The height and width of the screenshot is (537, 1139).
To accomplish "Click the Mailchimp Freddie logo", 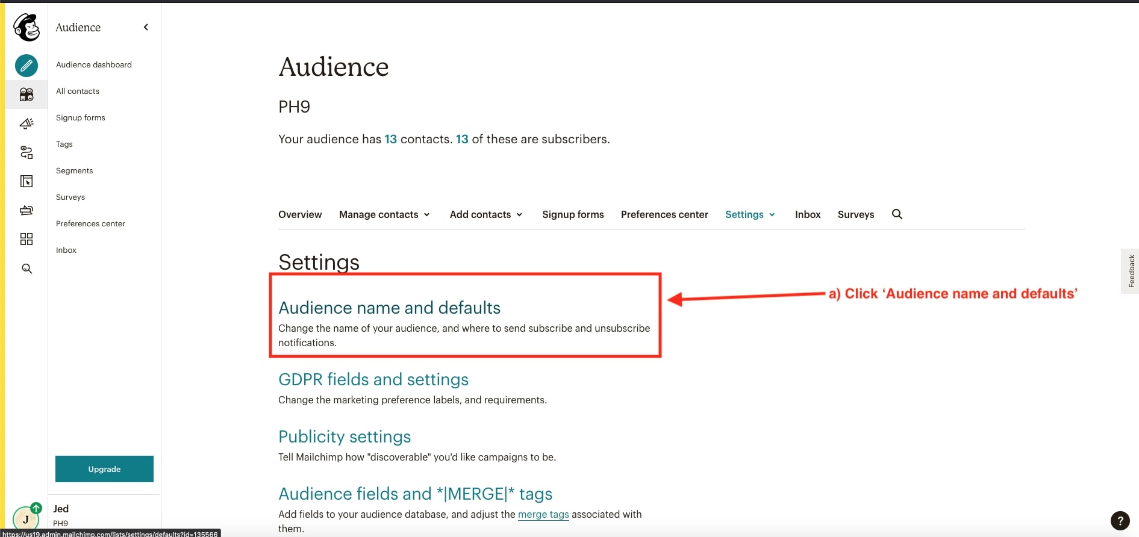I will tap(27, 28).
